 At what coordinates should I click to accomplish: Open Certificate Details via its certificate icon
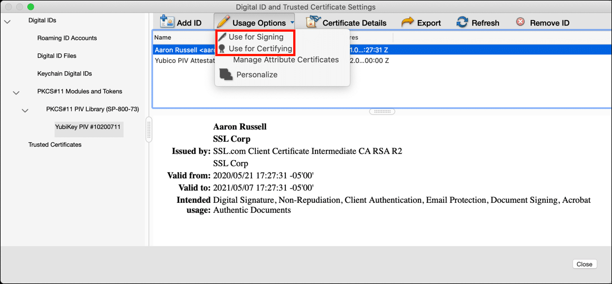313,22
